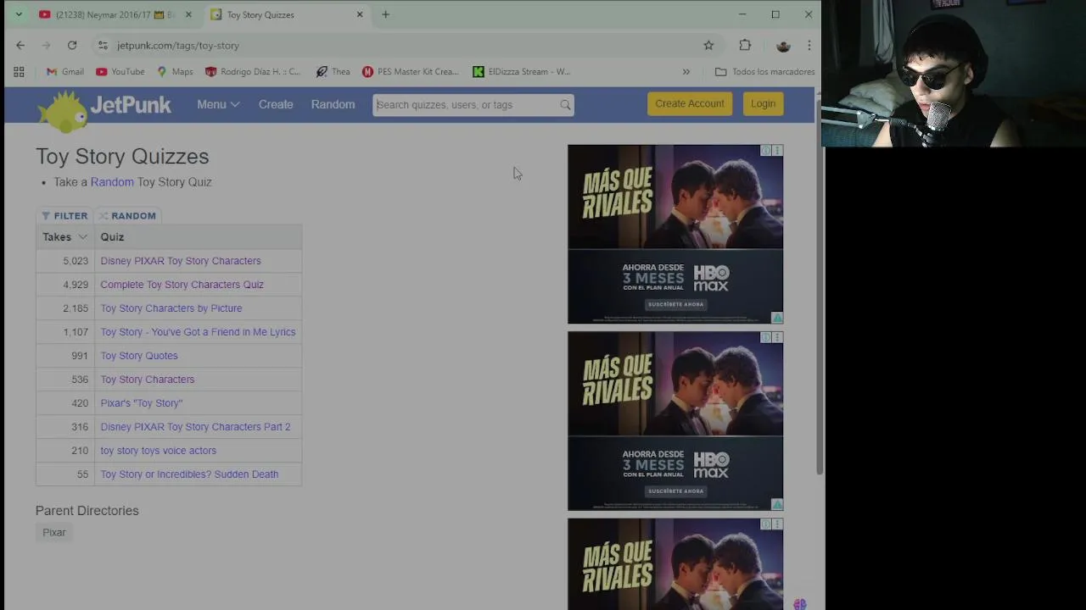Open the Pixar parent directory tag
The width and height of the screenshot is (1086, 610).
tap(54, 533)
